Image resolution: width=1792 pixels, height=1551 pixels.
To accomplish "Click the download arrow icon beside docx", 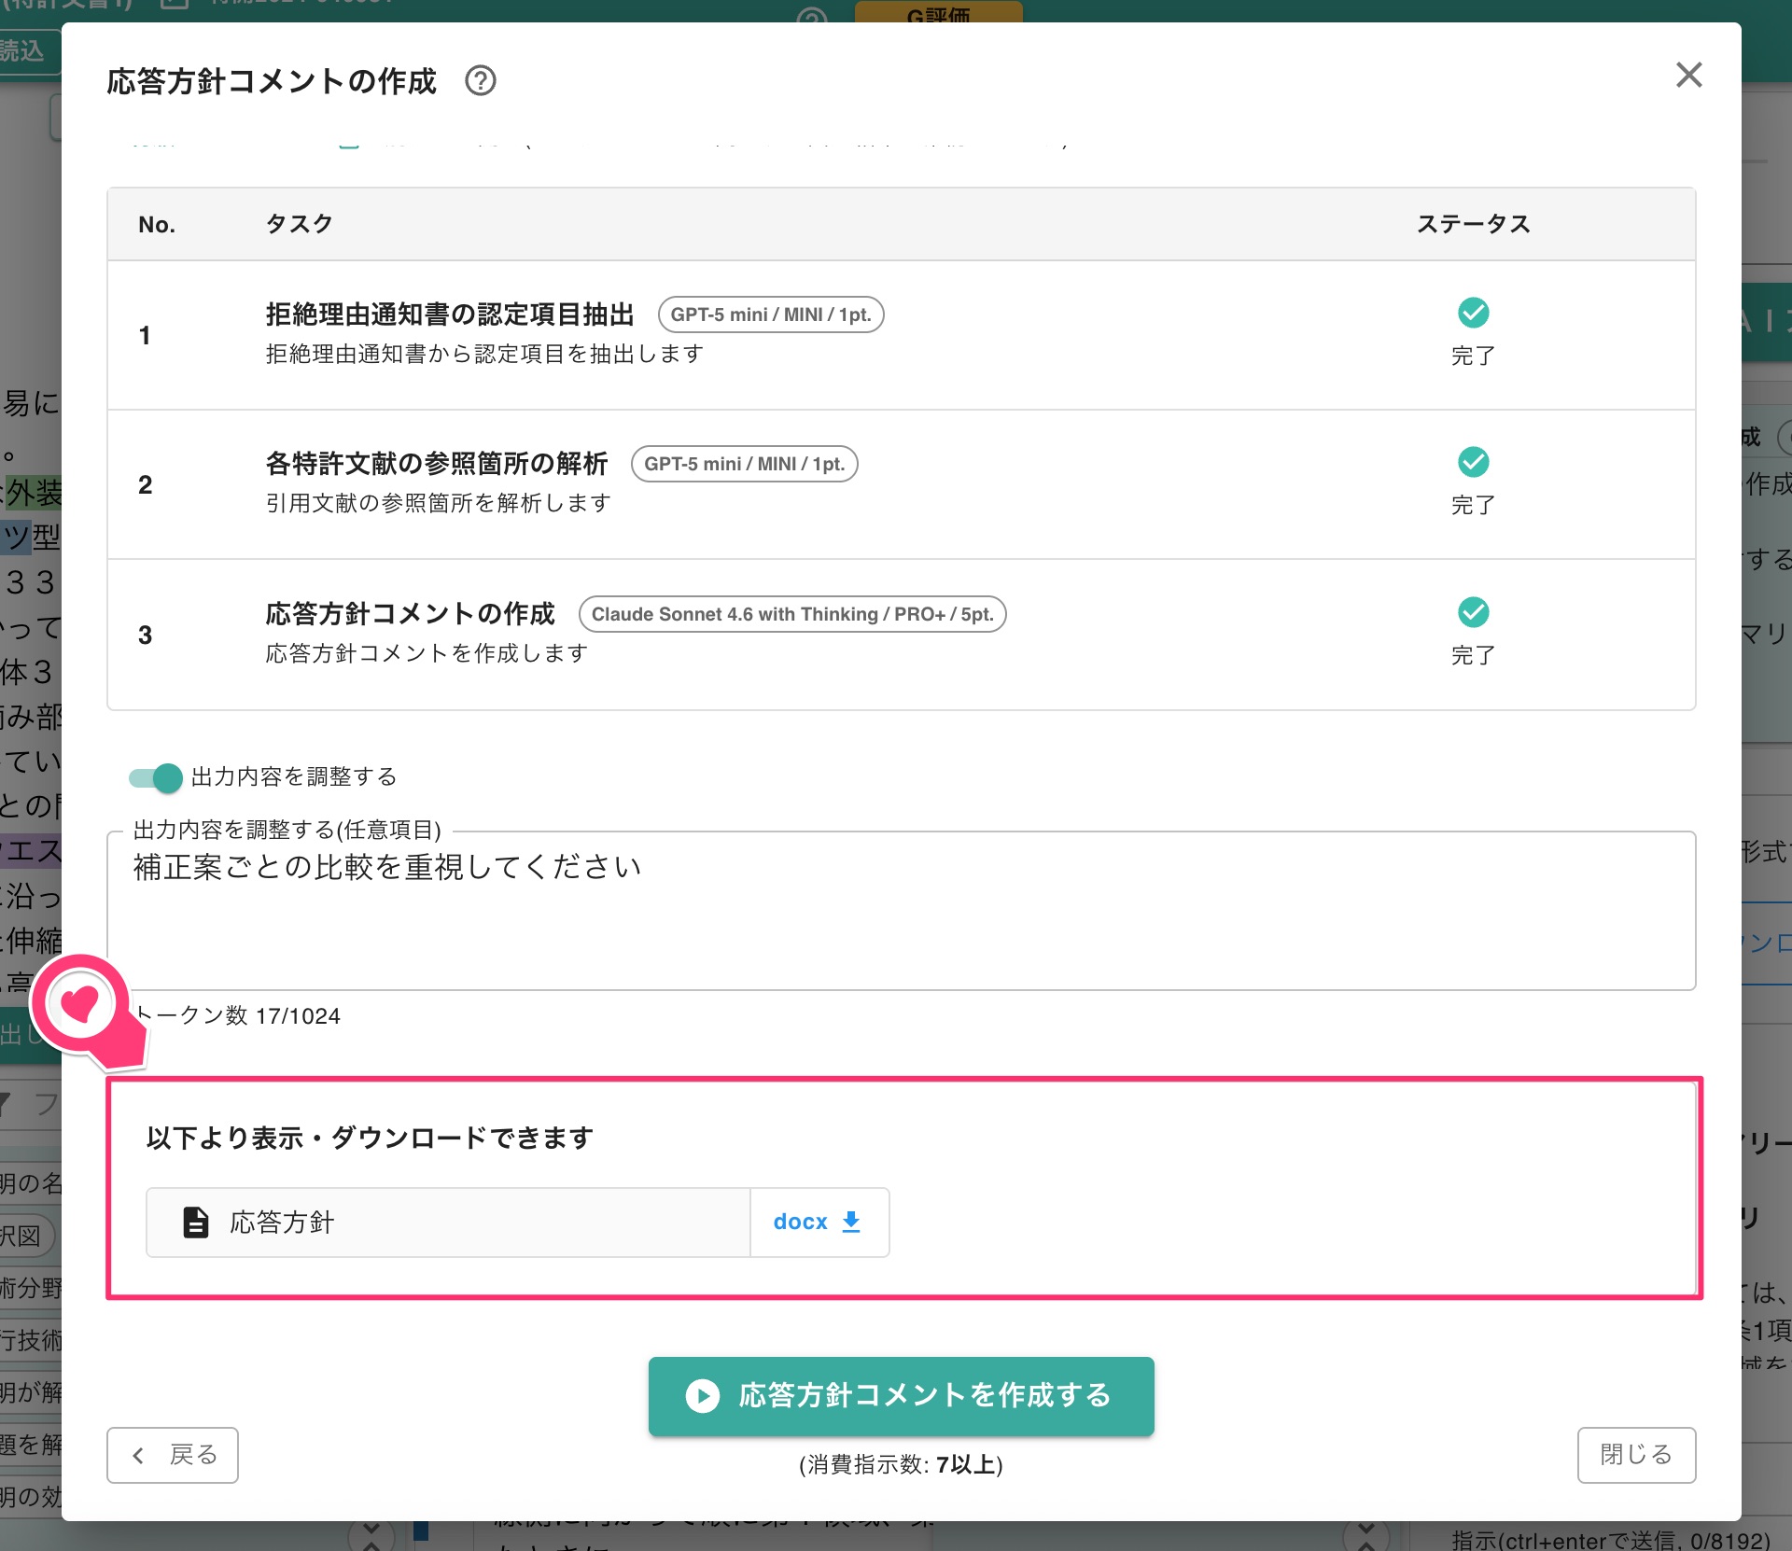I will click(x=851, y=1223).
